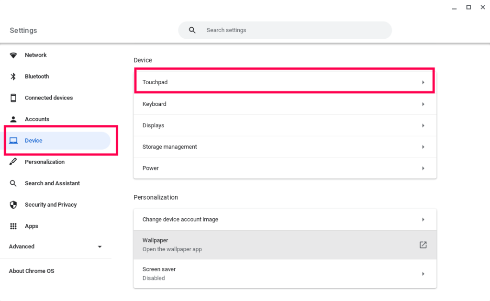Open About Chrome OS page
This screenshot has height=301, width=490.
pos(31,271)
